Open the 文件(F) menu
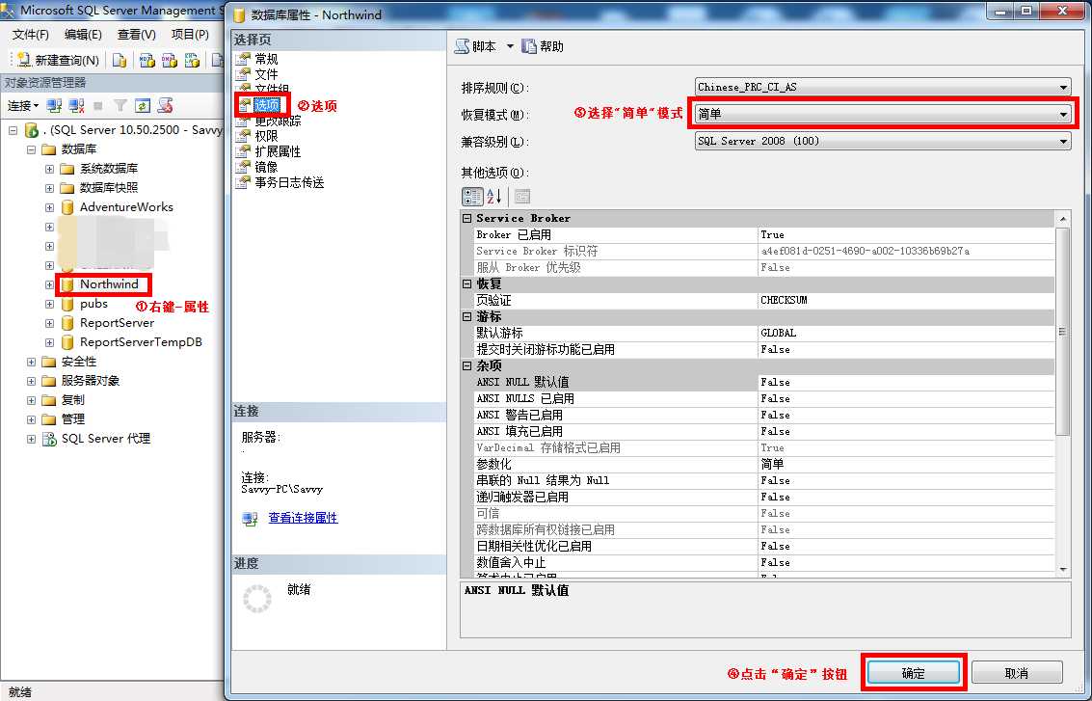Image resolution: width=1092 pixels, height=701 pixels. 31,34
